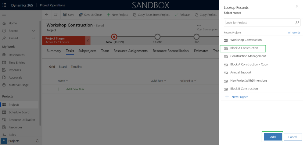Image resolution: width=305 pixels, height=145 pixels.
Task: Switch to the Subprojects tab
Action: click(x=87, y=51)
